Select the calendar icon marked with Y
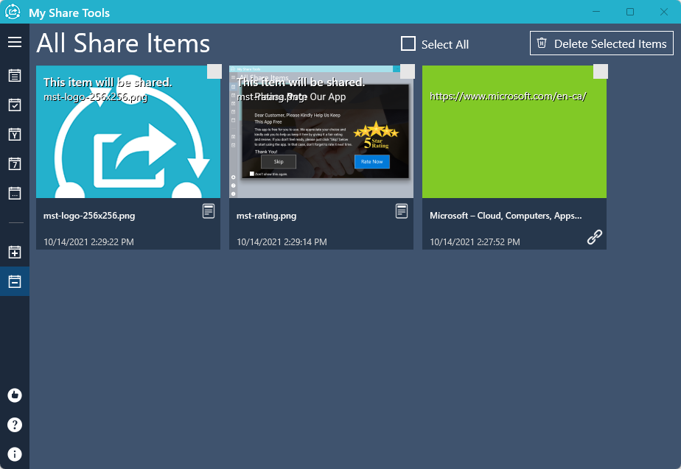 (x=15, y=135)
